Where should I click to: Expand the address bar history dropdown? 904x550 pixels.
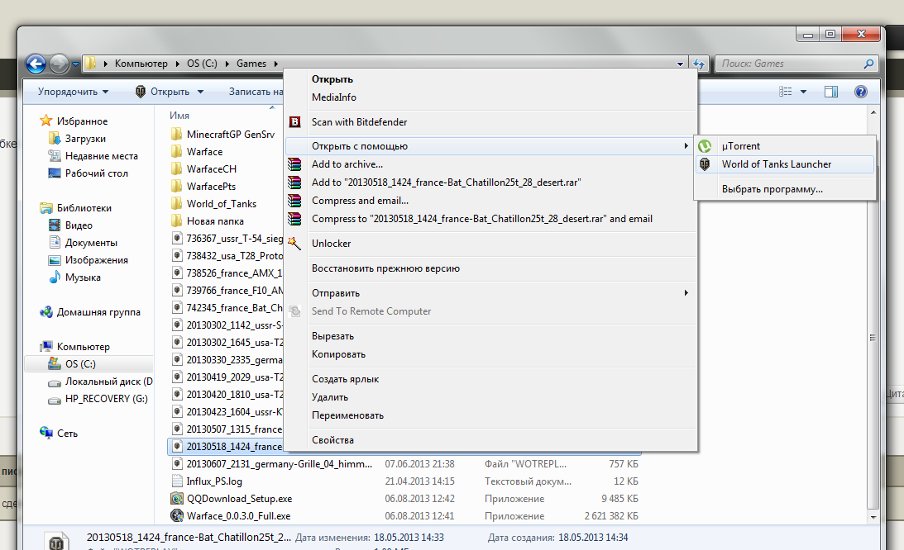point(681,64)
